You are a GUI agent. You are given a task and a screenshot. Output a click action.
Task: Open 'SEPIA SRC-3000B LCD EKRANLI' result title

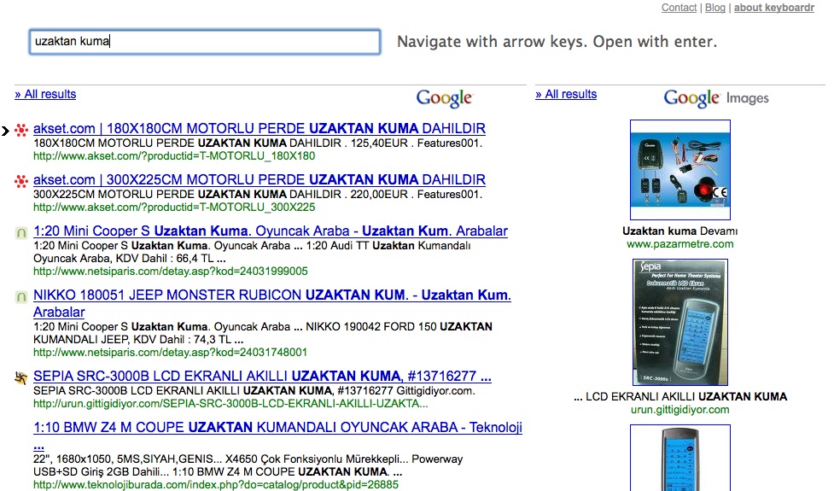(262, 376)
